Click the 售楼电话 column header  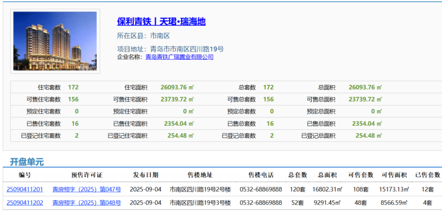261,175
